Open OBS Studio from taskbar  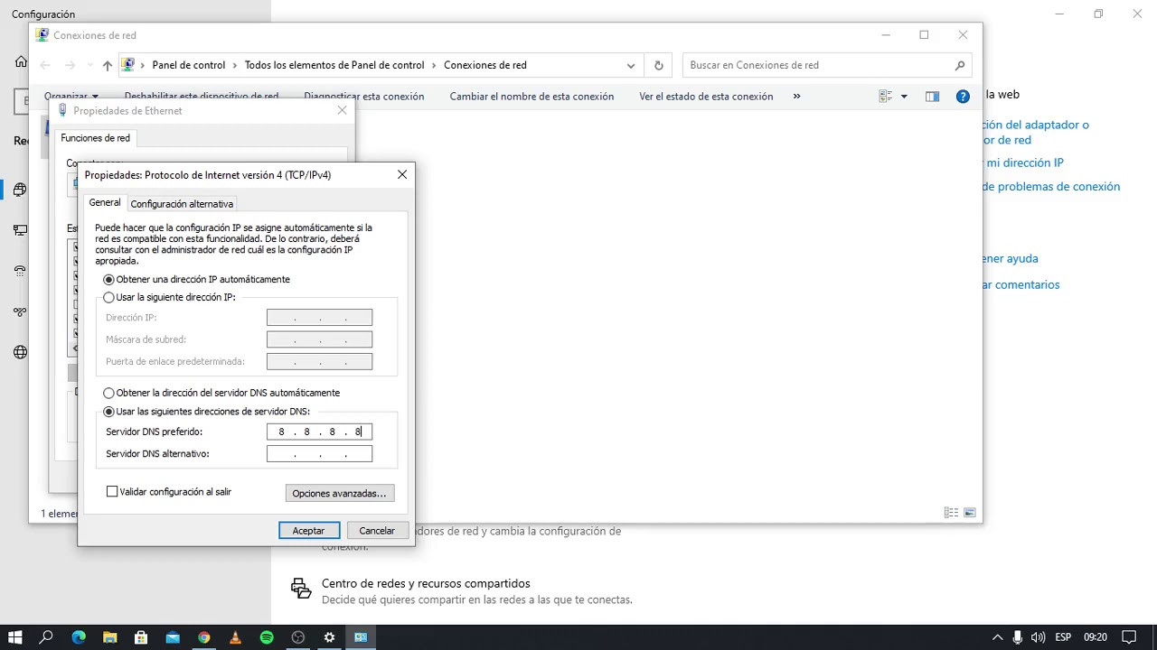298,637
